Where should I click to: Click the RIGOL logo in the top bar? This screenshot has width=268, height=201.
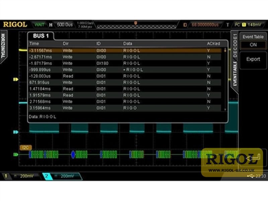pyautogui.click(x=15, y=24)
